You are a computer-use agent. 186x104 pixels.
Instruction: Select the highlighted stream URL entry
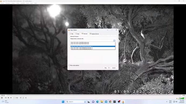[93, 46]
